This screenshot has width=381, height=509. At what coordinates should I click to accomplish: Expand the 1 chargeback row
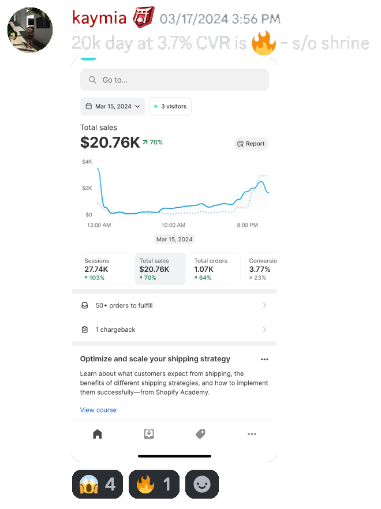point(174,330)
